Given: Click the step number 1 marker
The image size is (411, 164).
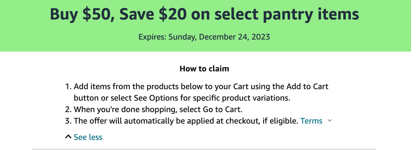Looking at the screenshot, I should click(x=68, y=87).
